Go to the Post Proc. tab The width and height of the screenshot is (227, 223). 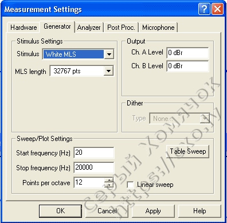point(121,28)
